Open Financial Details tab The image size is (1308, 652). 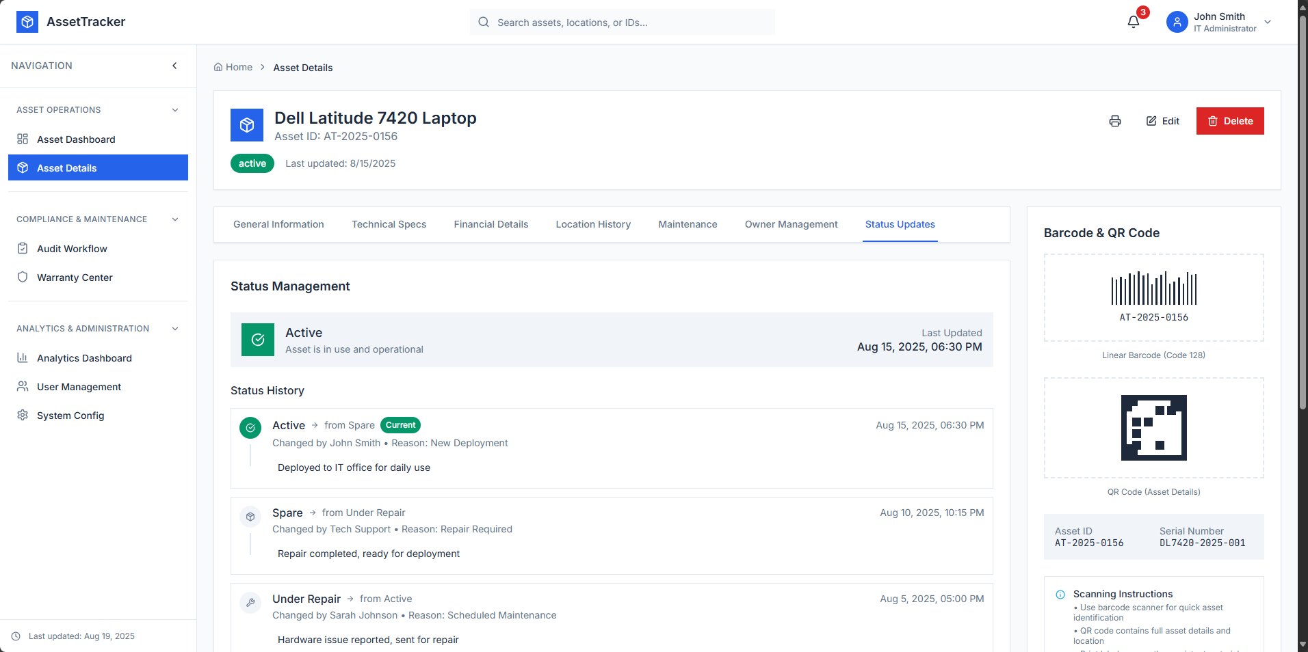tap(491, 224)
